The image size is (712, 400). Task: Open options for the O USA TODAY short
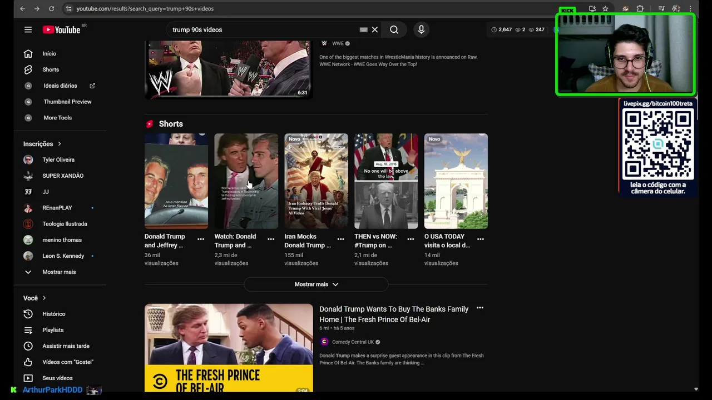click(481, 239)
